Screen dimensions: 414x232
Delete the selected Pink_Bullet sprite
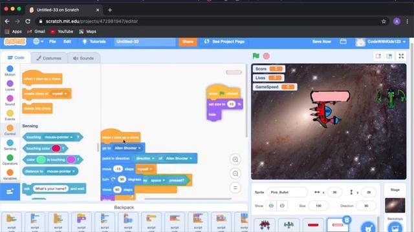(347, 220)
